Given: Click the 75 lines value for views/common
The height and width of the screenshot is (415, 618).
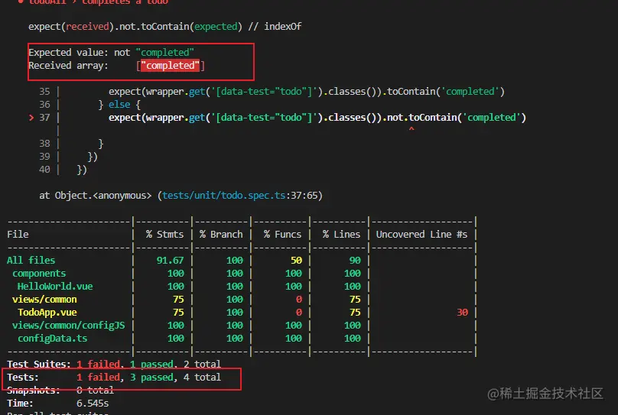Looking at the screenshot, I should point(355,300).
